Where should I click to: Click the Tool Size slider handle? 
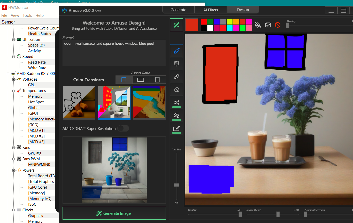pos(177,185)
